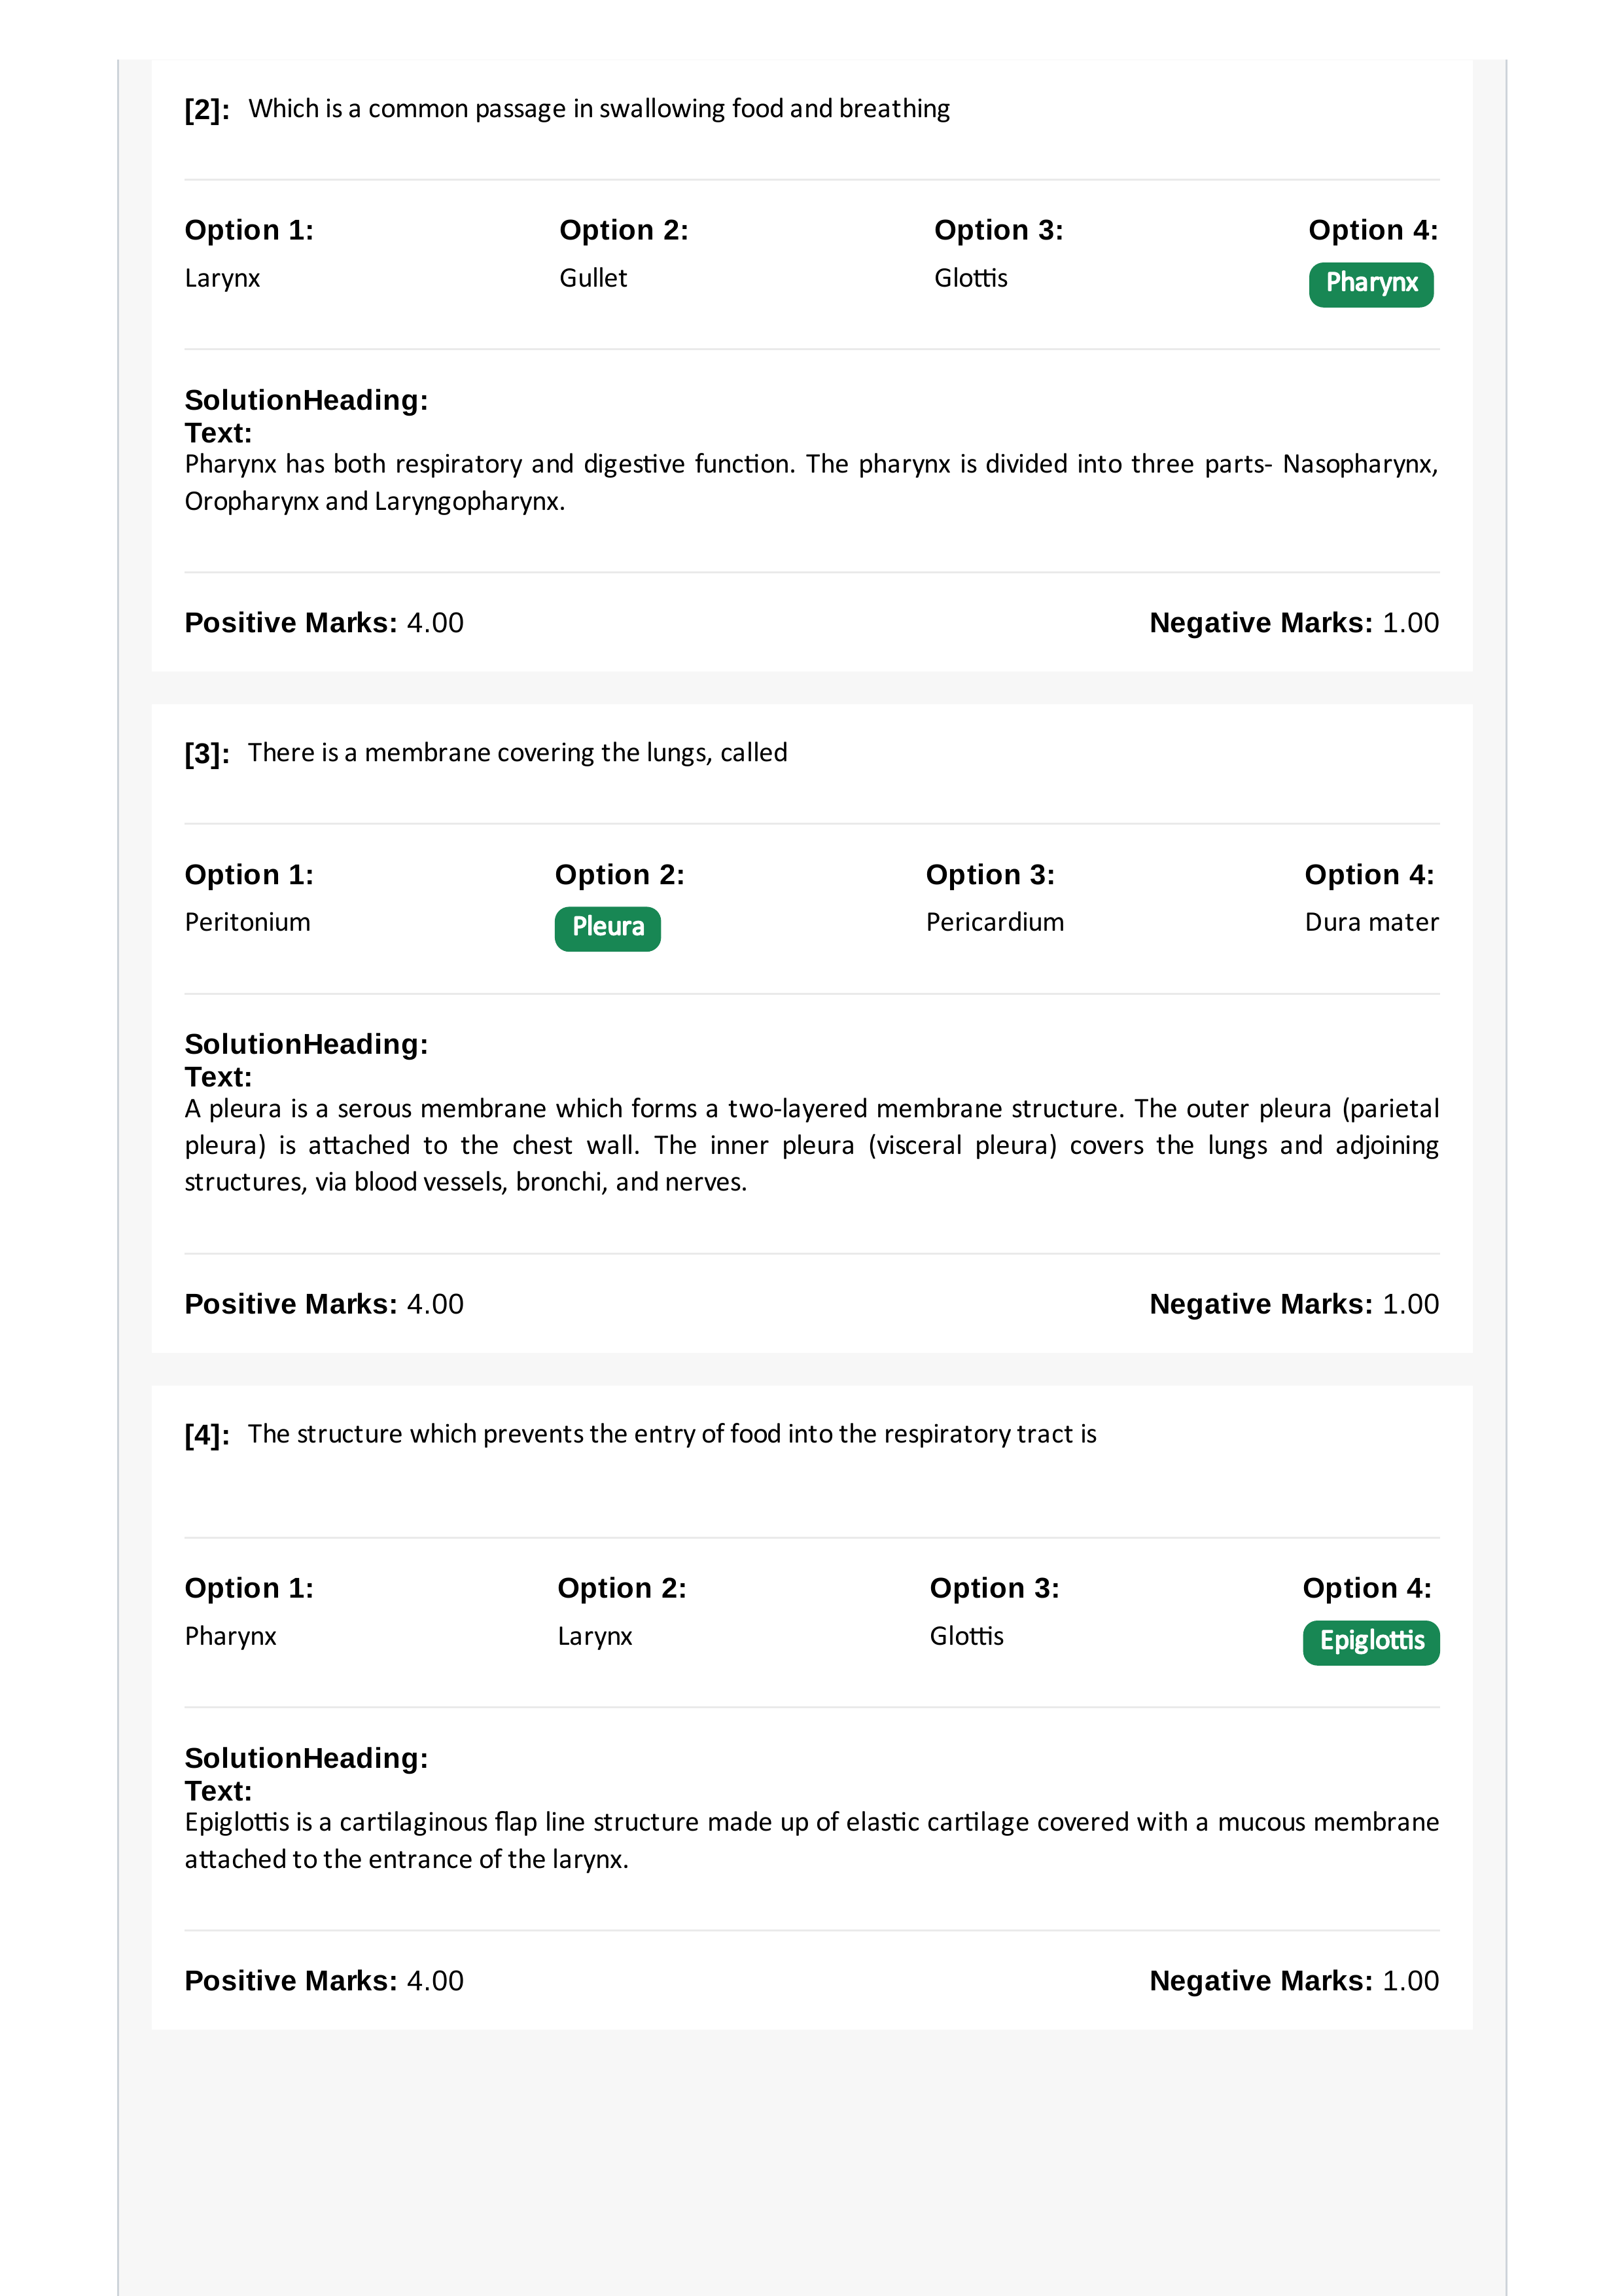Select the highlighted Pharynx answer badge
This screenshot has width=1622, height=2296.
coord(1370,284)
